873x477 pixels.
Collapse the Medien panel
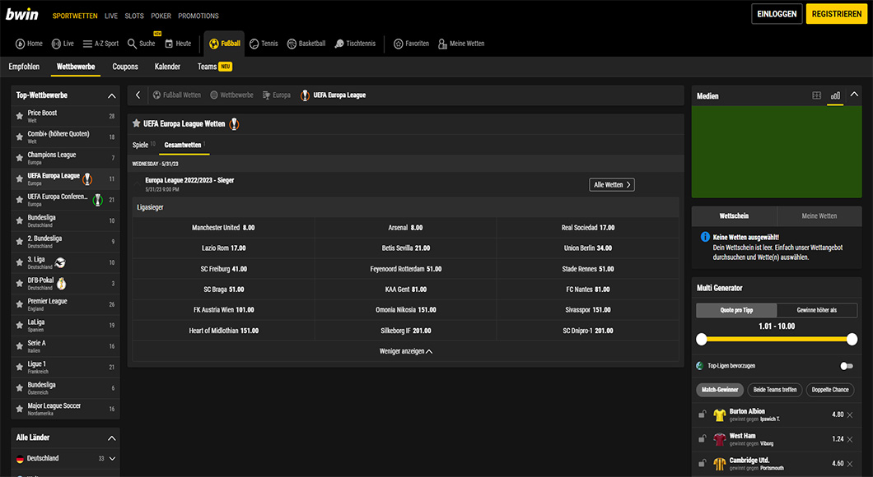point(854,95)
